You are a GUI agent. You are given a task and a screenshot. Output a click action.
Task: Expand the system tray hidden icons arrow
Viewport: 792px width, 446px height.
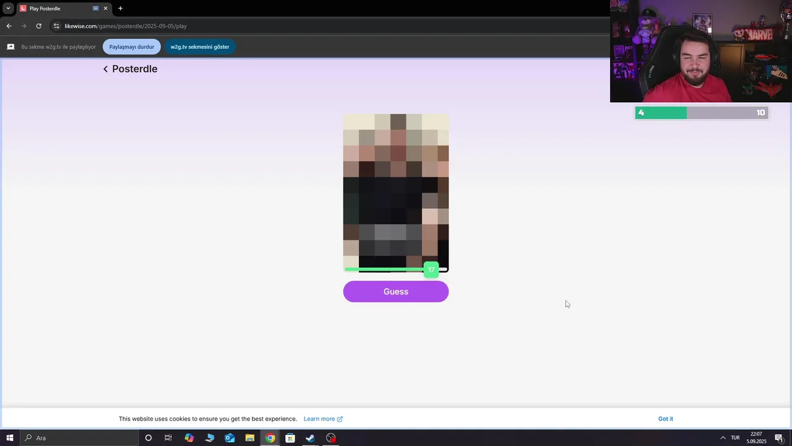(723, 438)
